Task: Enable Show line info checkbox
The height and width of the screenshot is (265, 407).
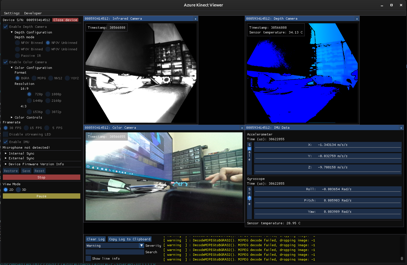Action: click(88, 259)
